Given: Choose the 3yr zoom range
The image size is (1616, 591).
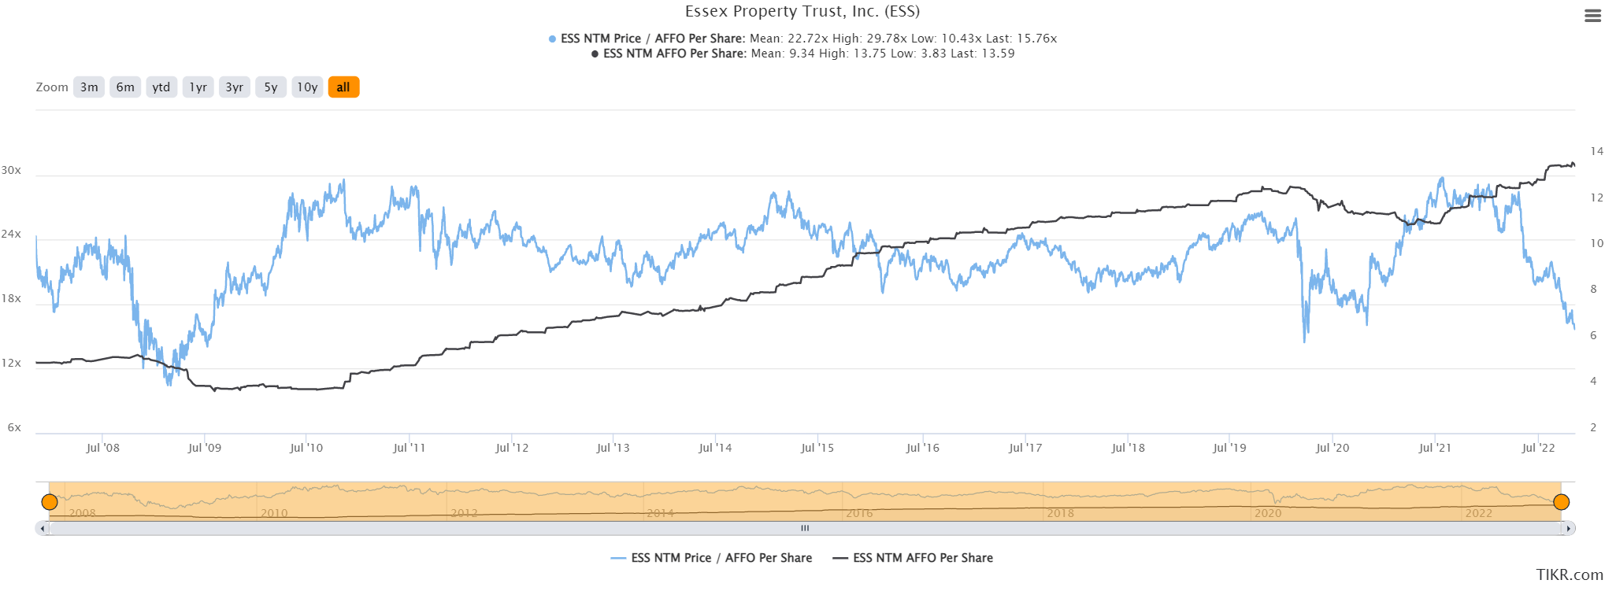Looking at the screenshot, I should [x=235, y=87].
